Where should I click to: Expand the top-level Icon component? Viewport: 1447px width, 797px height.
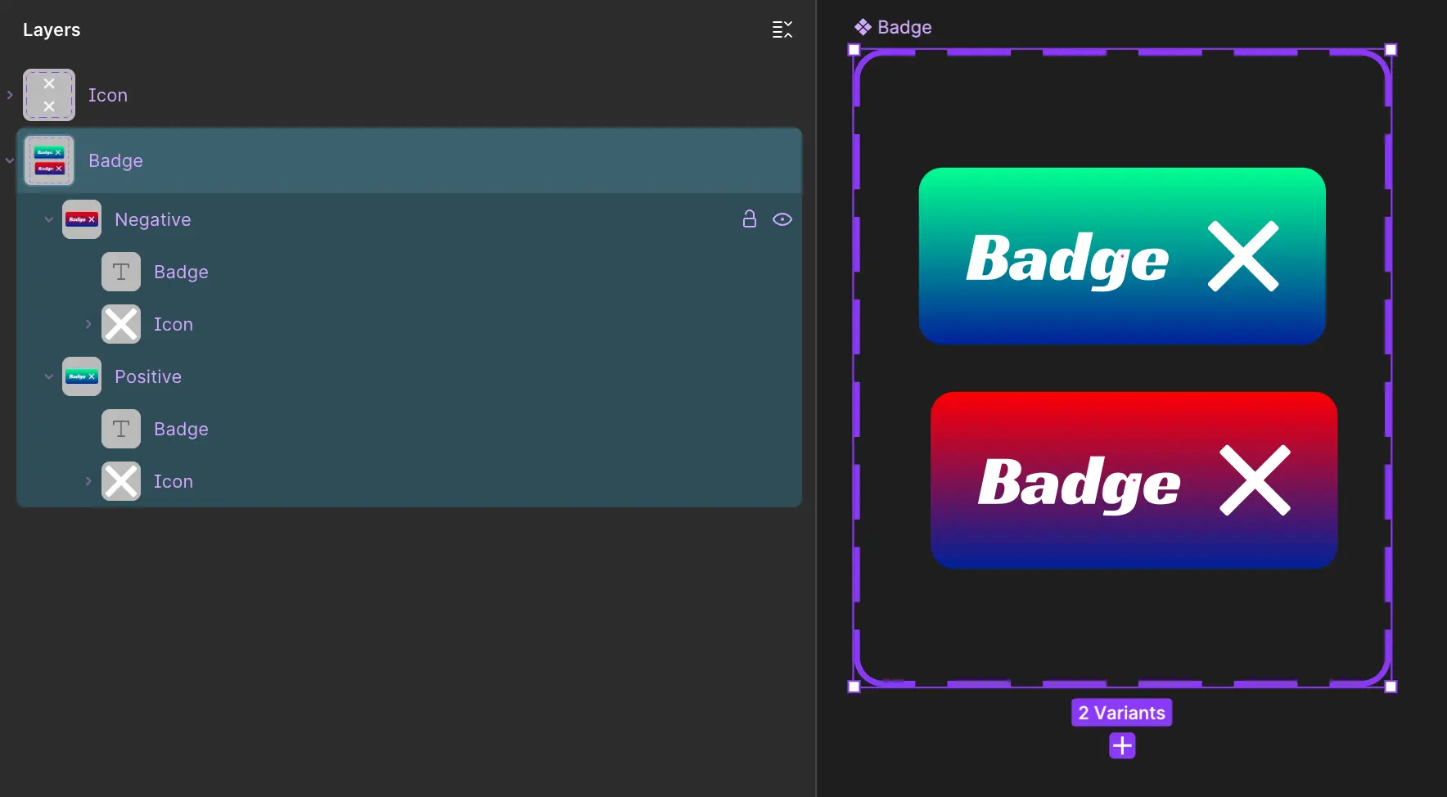pyautogui.click(x=10, y=94)
